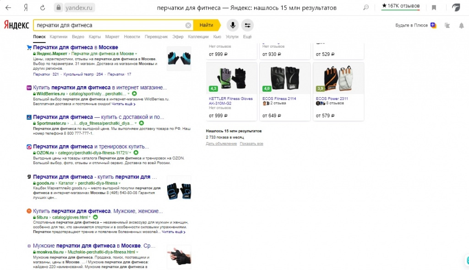This screenshot has width=469, height=270.
Task: Switch to the Картинки tab
Action: (x=58, y=37)
